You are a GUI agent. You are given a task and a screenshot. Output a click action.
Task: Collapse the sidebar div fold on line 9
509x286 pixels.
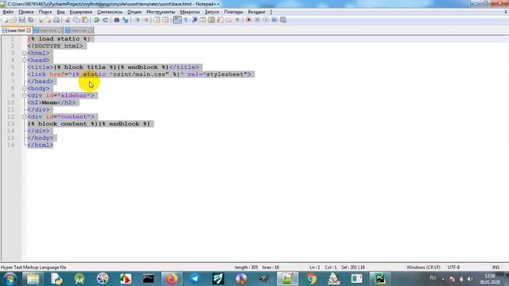pos(25,95)
